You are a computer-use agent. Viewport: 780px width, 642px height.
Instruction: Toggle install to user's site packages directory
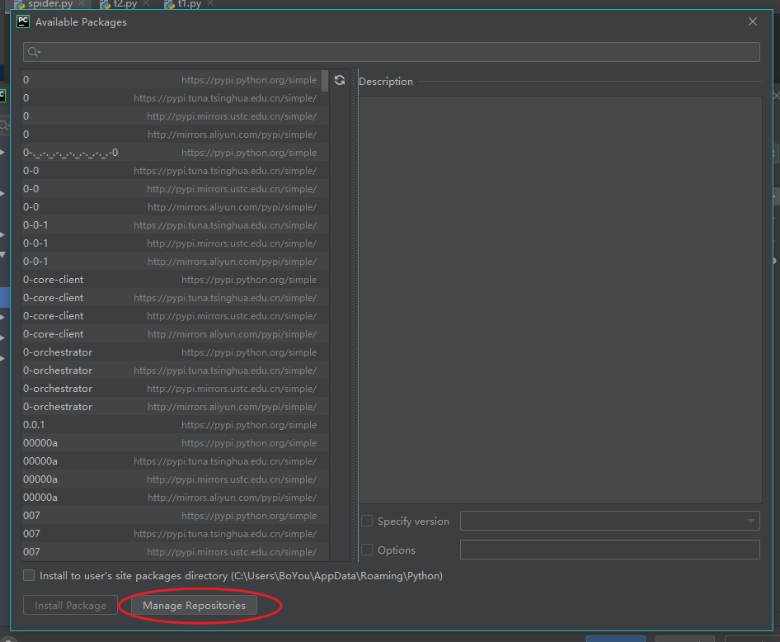click(29, 575)
